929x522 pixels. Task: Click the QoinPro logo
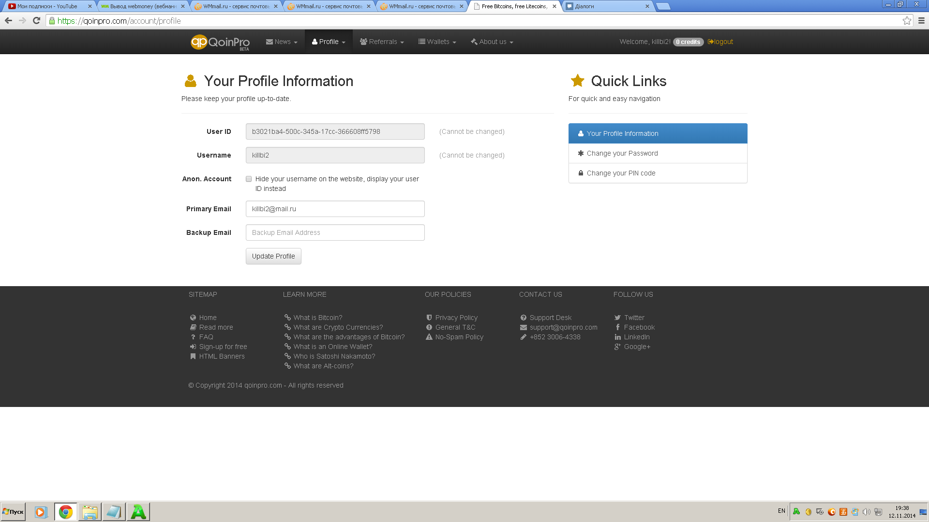coord(220,42)
